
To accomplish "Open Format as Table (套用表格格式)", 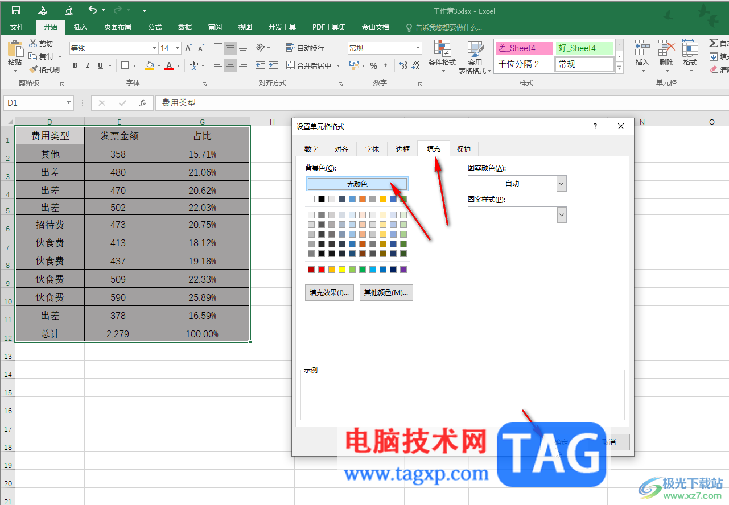I will point(475,57).
